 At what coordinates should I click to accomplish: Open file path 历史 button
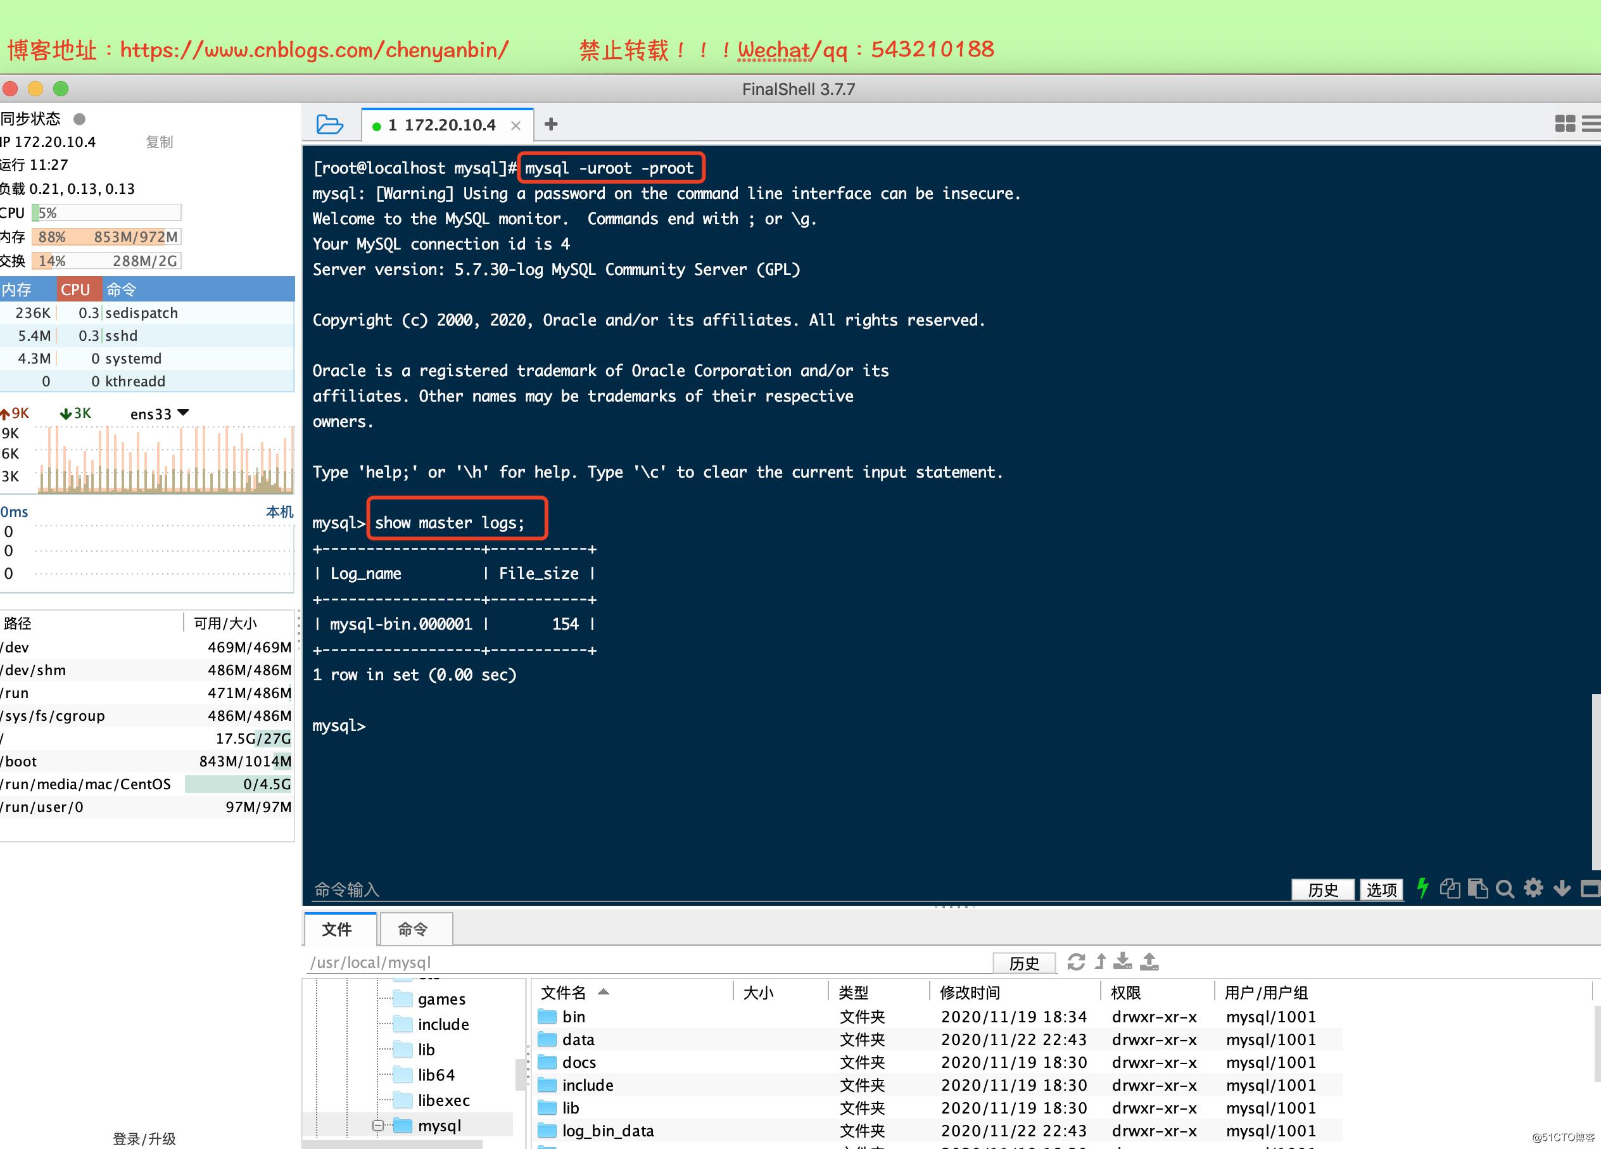(1024, 963)
